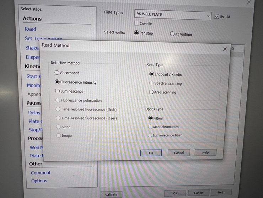The image size is (263, 198).
Task: Select Fluorescence intensity radio button
Action: coord(57,82)
